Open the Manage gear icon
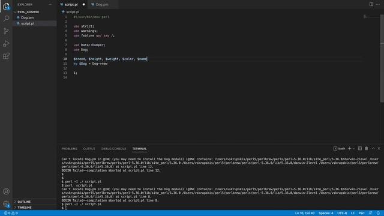This screenshot has width=384, height=216. tap(6, 204)
